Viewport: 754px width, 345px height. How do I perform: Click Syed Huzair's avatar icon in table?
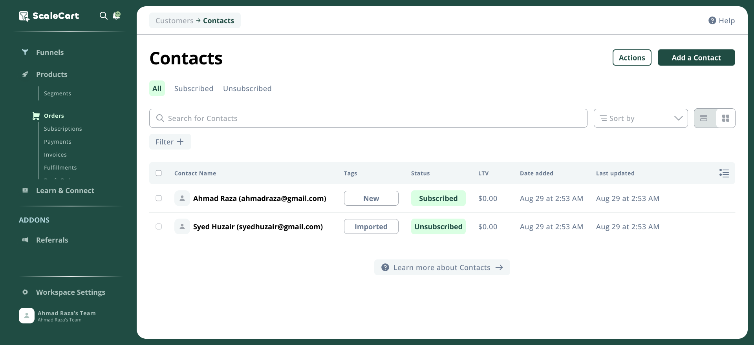[x=182, y=226]
